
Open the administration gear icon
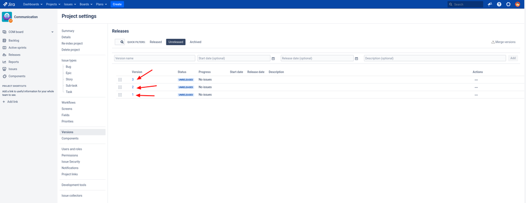[508, 4]
